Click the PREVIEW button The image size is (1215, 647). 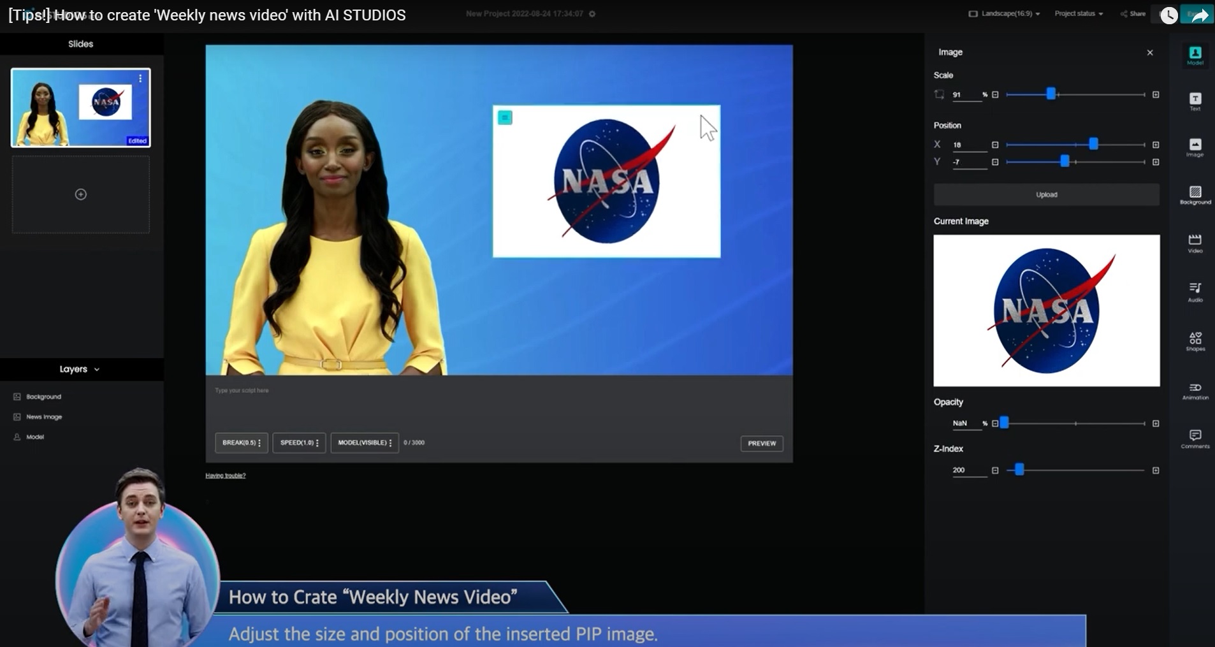(x=762, y=444)
